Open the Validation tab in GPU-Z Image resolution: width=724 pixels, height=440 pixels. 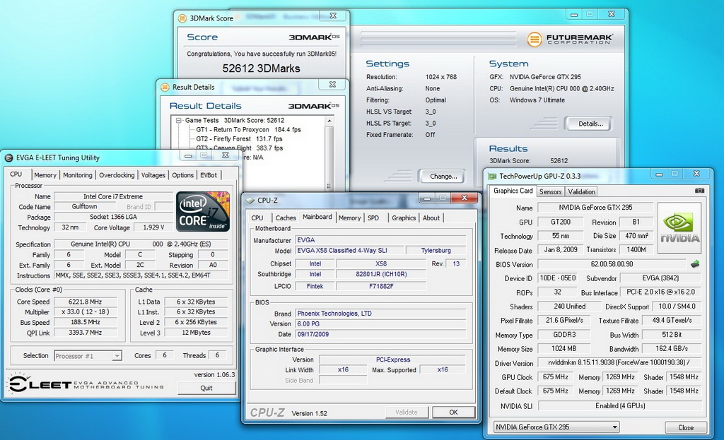pos(581,191)
